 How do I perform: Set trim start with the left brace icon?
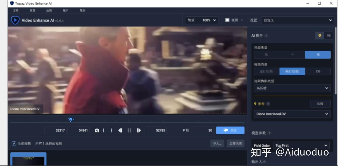[x=104, y=130]
